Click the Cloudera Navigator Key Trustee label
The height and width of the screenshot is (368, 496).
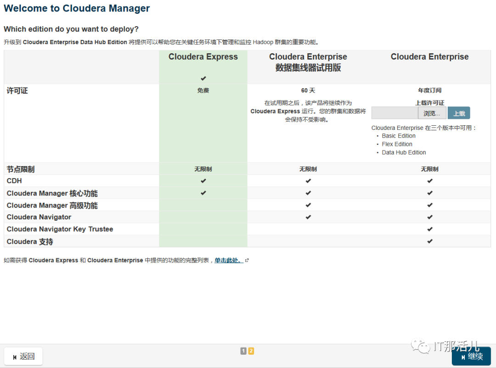pyautogui.click(x=60, y=229)
